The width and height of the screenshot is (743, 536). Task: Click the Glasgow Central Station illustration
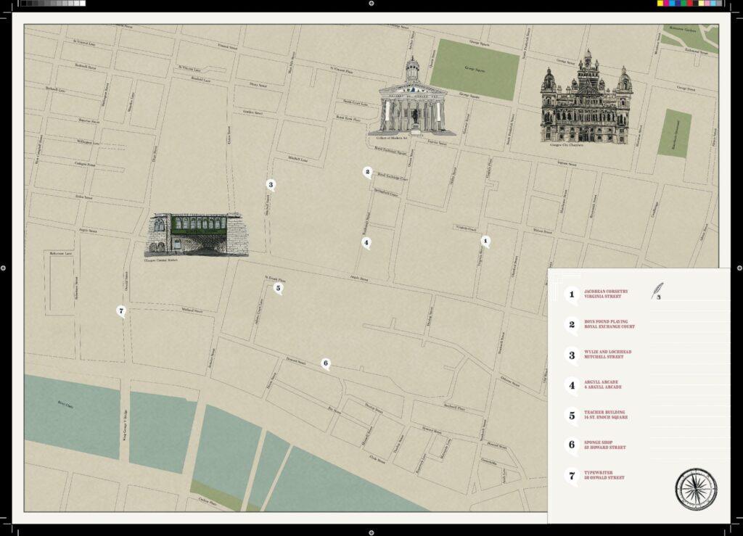[197, 234]
